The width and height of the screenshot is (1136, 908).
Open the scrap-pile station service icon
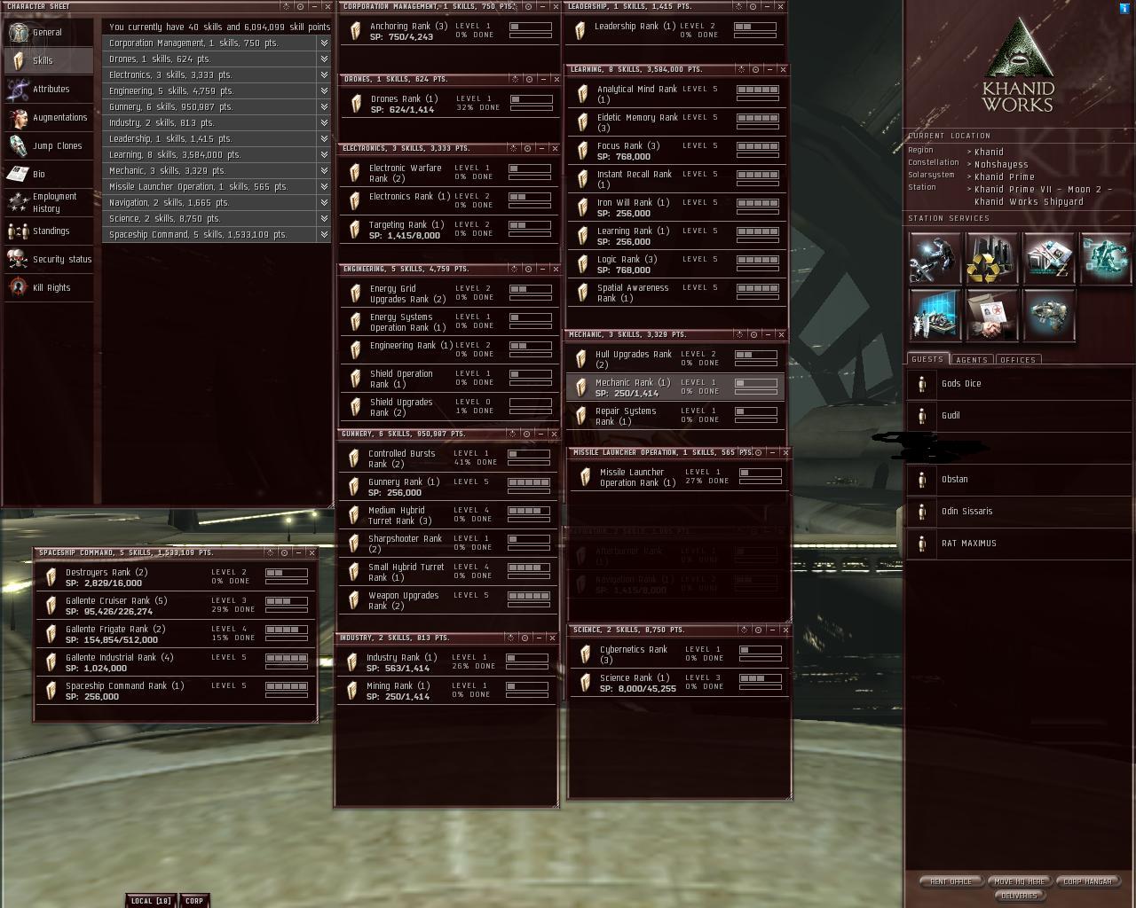pyautogui.click(x=1048, y=315)
